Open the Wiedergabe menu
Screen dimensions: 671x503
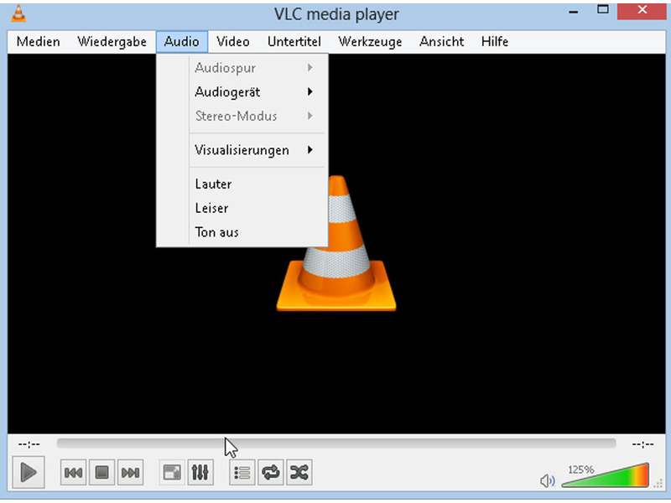[x=112, y=41]
